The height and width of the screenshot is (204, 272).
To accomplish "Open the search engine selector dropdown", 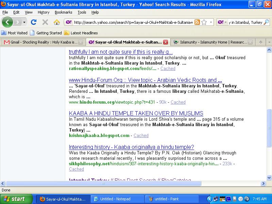I will 223,22.
